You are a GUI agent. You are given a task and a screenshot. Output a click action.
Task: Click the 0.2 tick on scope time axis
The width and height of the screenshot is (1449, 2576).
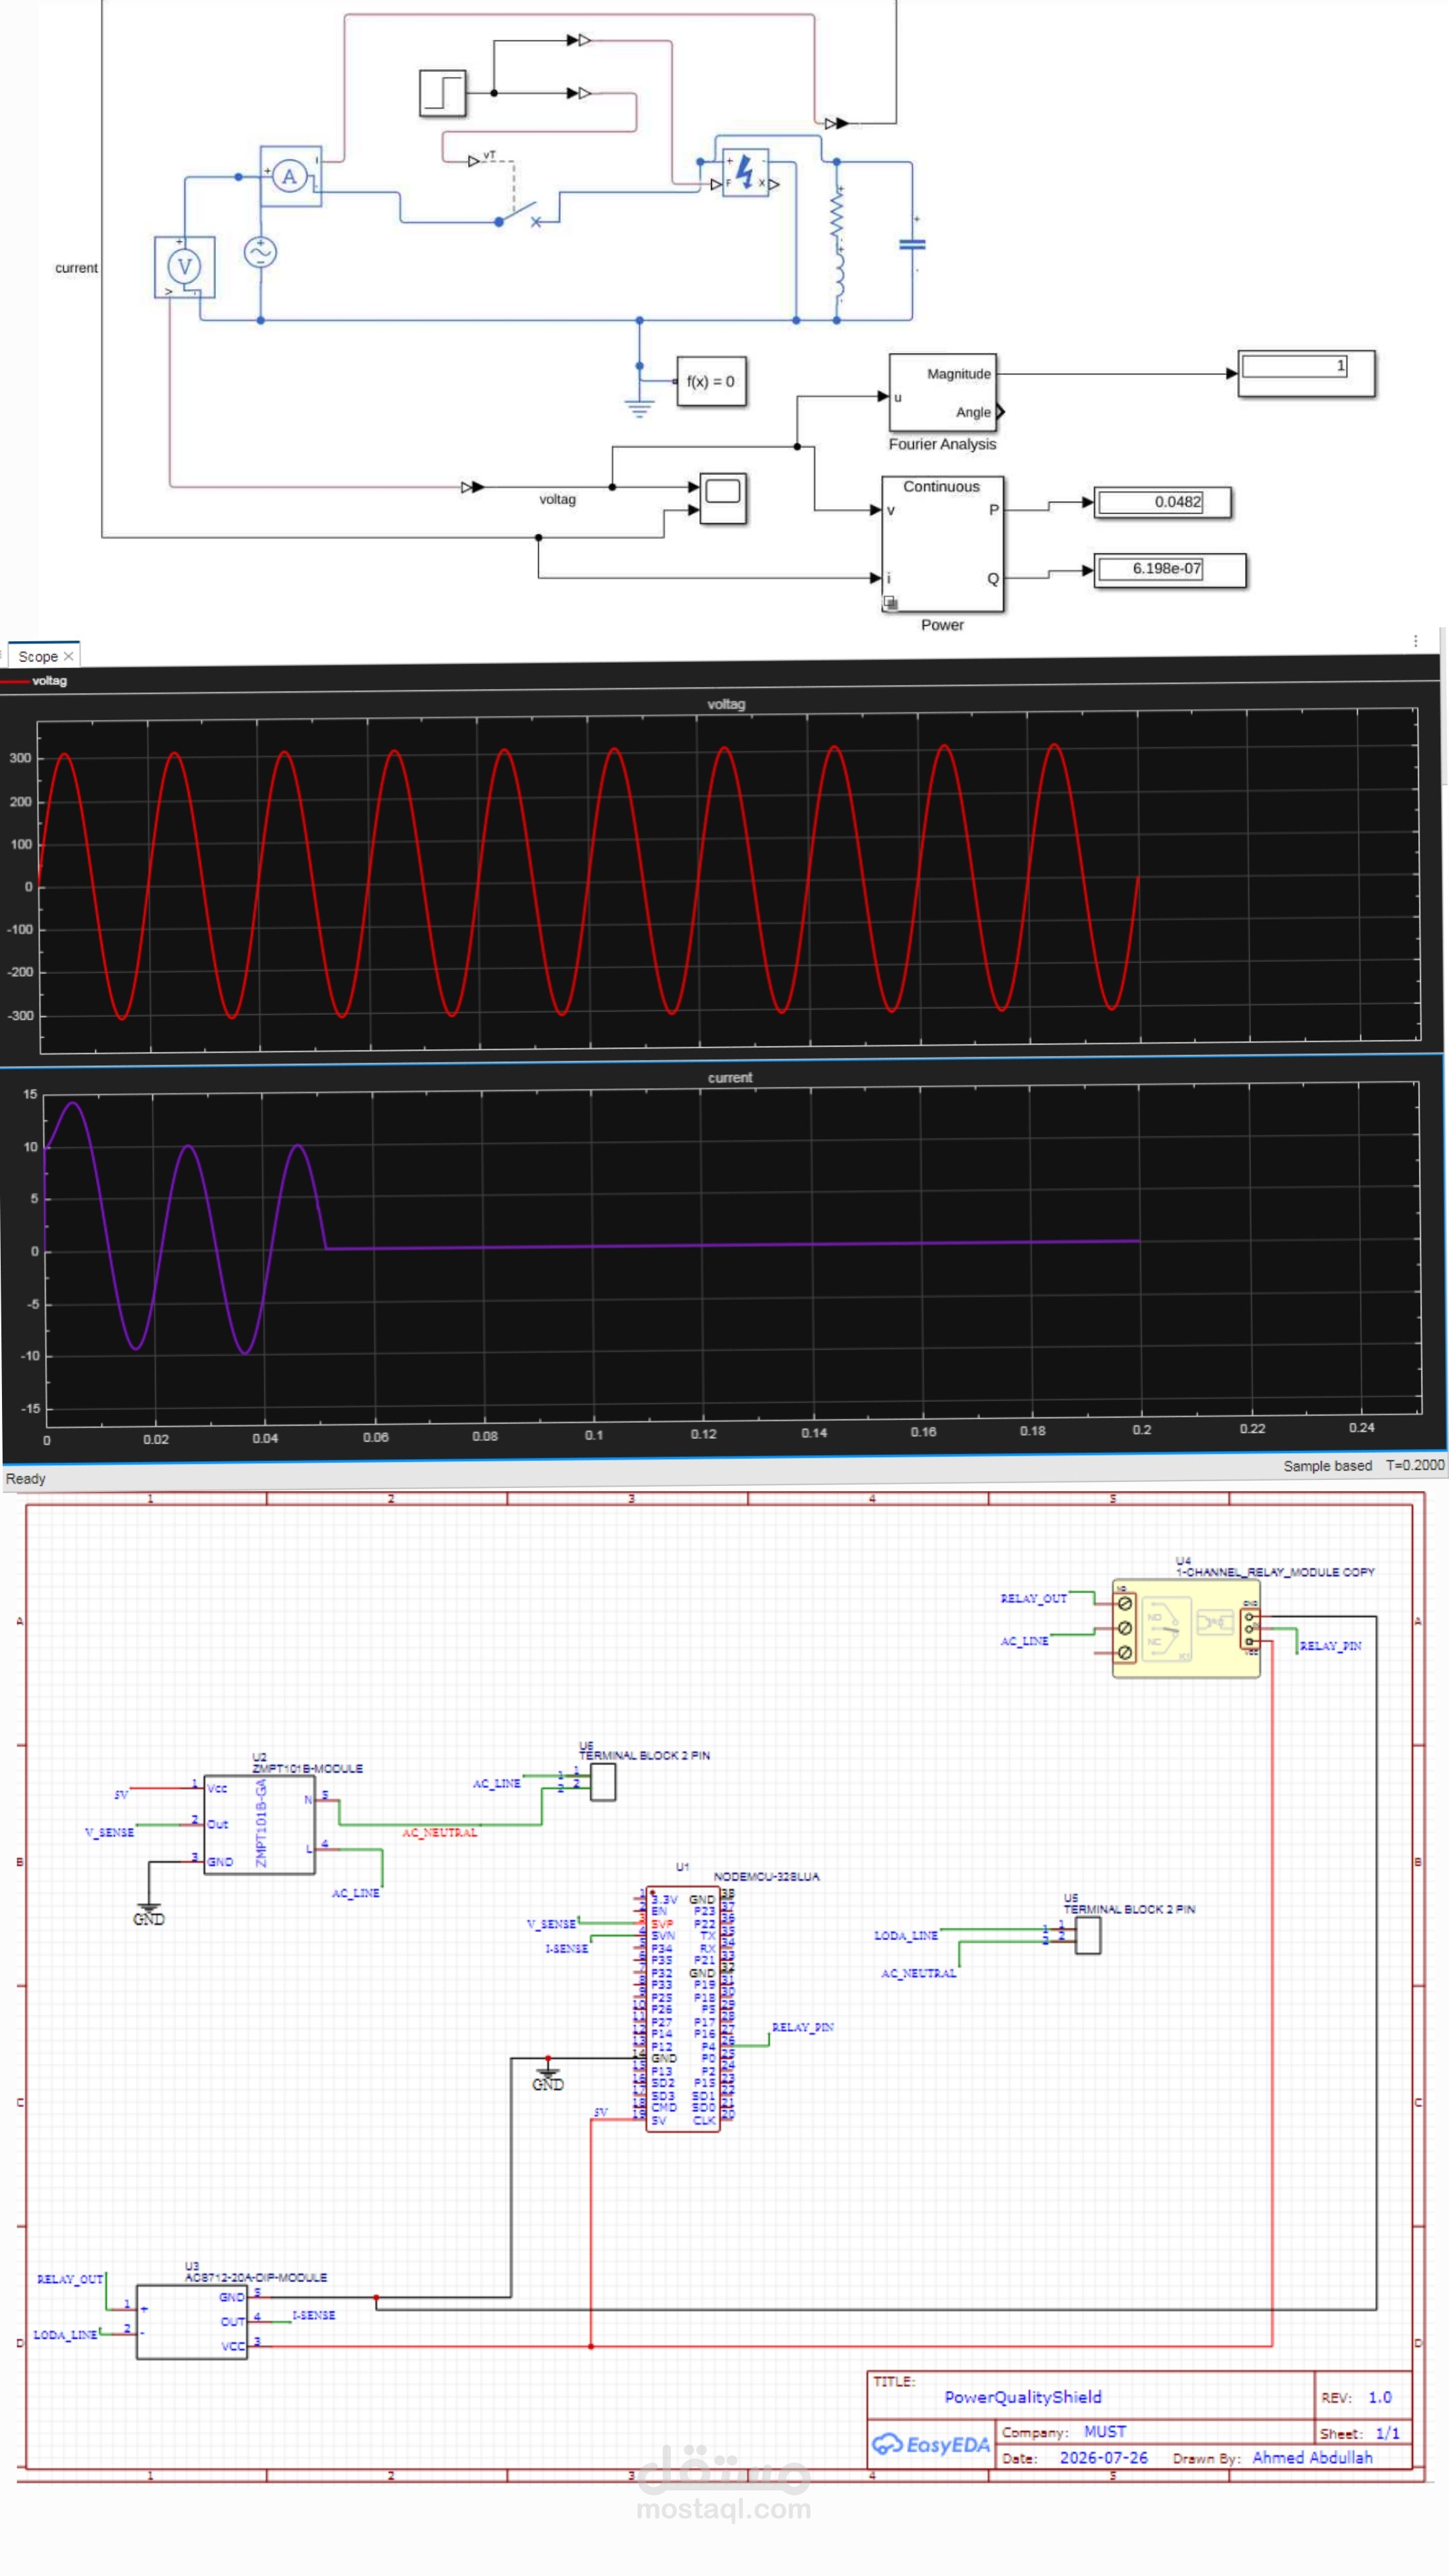coord(1141,1430)
